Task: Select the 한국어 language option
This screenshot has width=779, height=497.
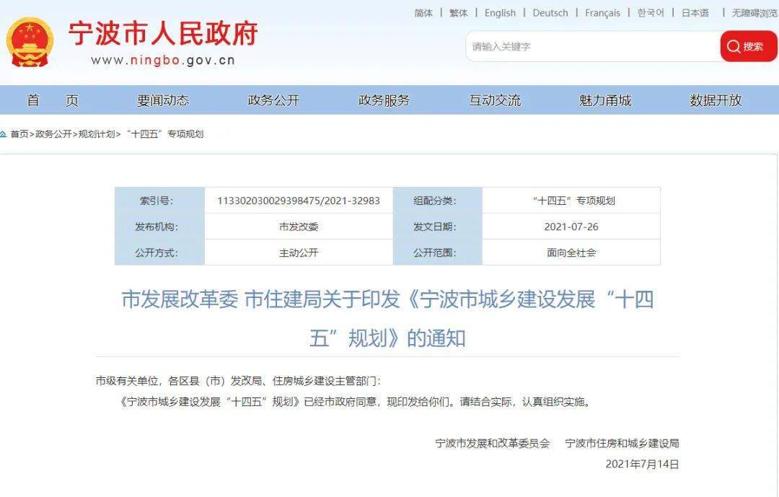Action: [648, 12]
